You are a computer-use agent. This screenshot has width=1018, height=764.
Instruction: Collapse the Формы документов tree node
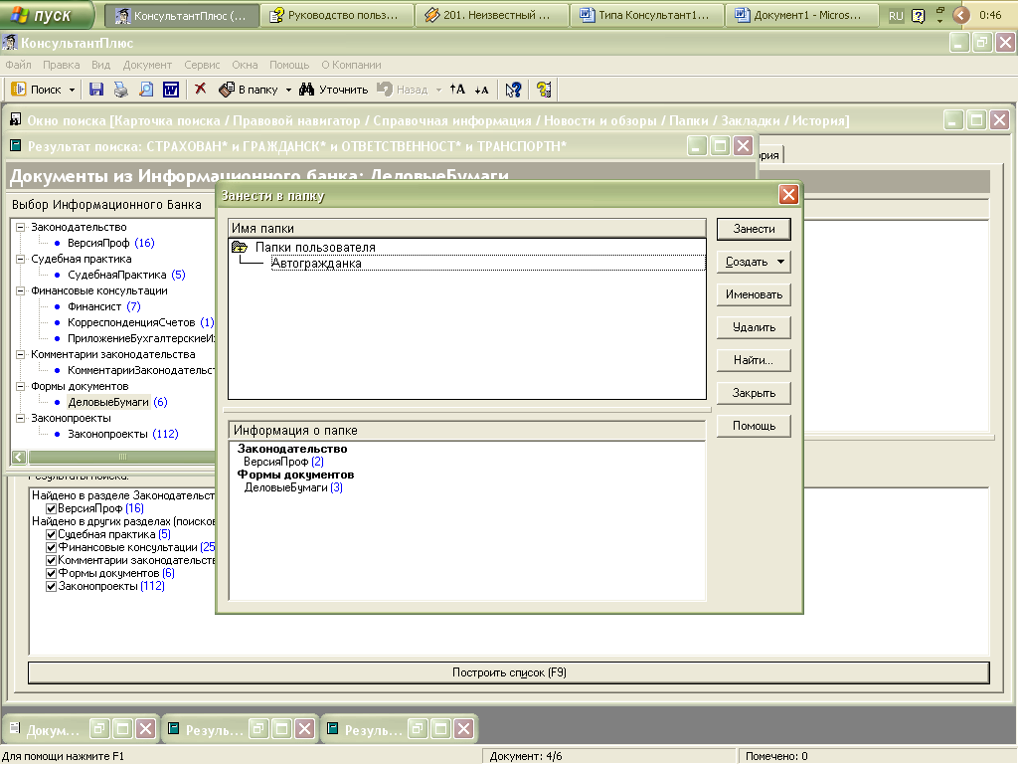point(20,387)
